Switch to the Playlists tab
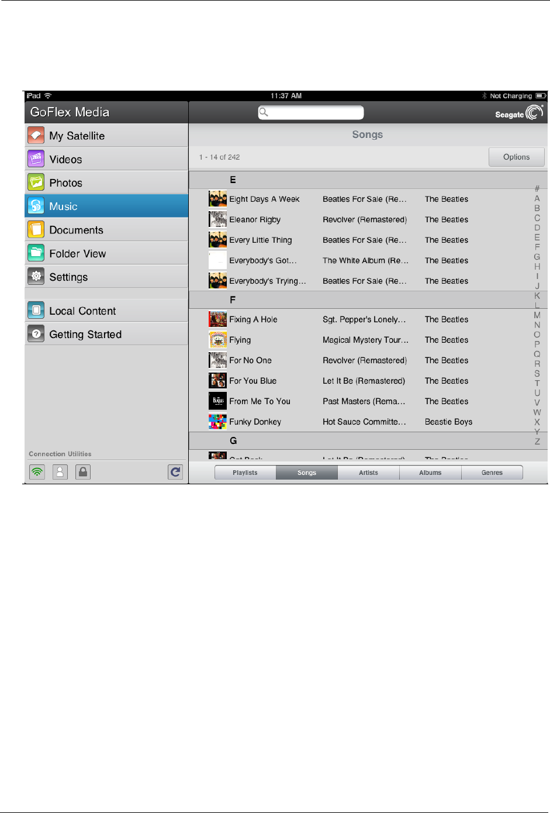The image size is (550, 813). click(x=245, y=473)
